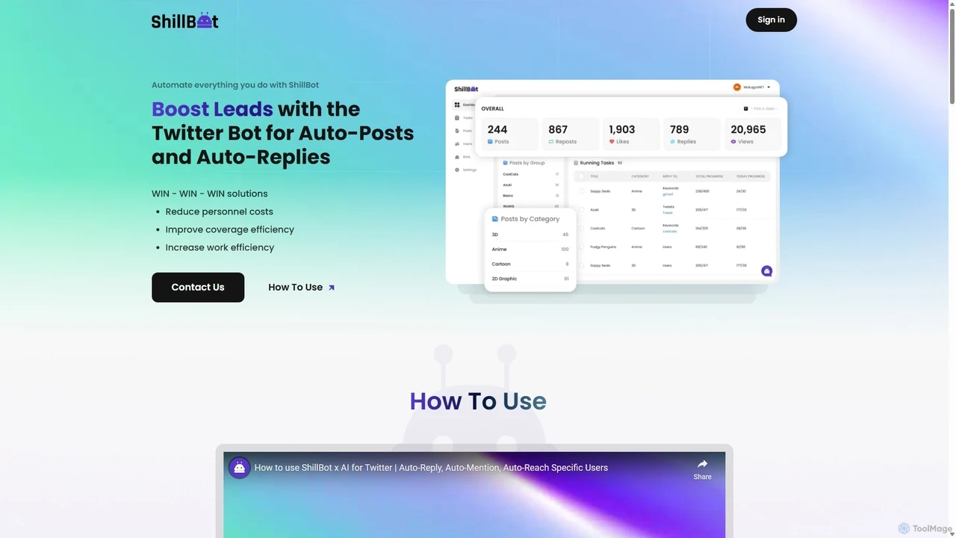
Task: Click the How To Use section heading
Action: click(x=478, y=401)
